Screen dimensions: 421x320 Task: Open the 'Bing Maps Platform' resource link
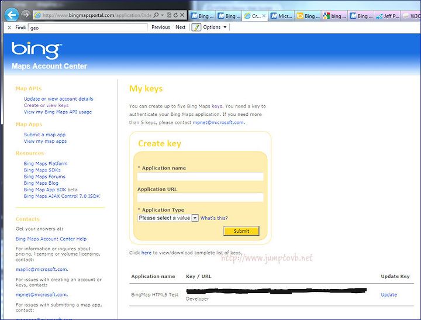click(x=46, y=163)
